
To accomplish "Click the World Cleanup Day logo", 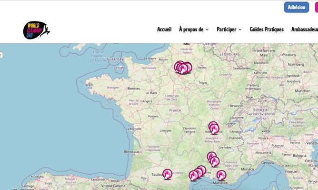I will (x=37, y=30).
